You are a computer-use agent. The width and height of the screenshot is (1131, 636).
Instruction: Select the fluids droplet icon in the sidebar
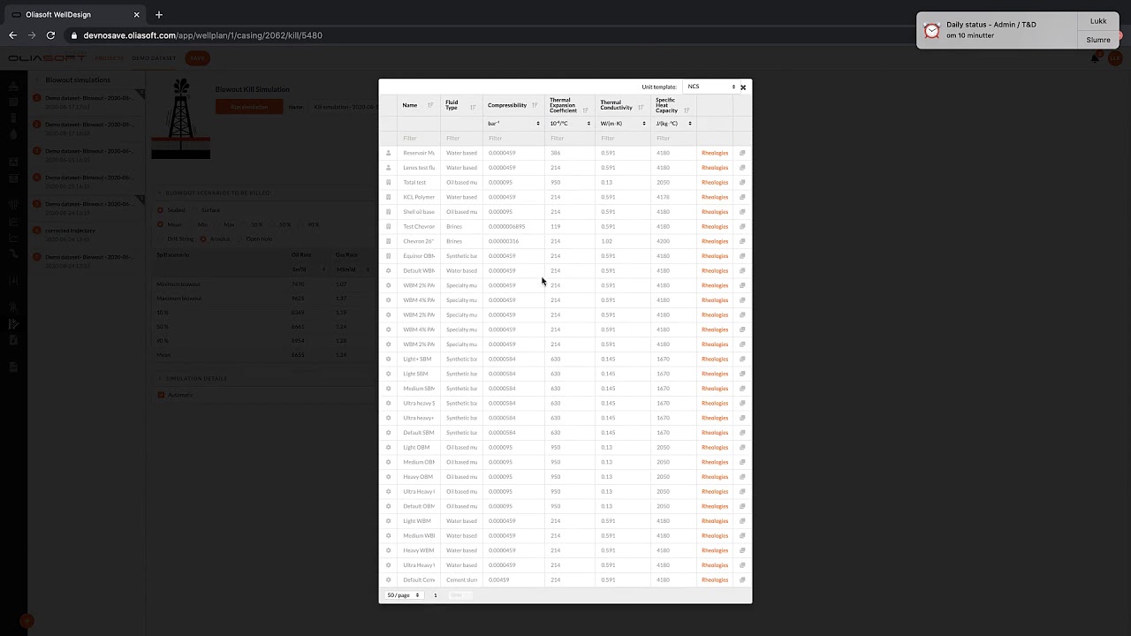point(13,134)
